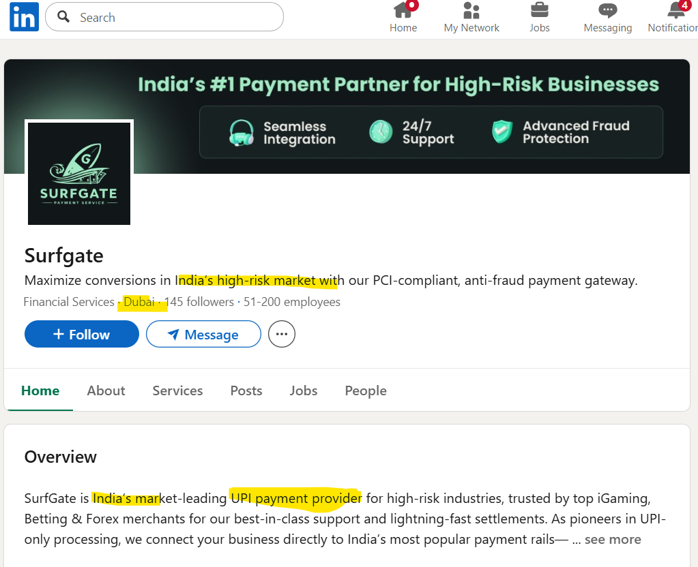Click the search magnifier icon
This screenshot has height=567, width=698.
pos(64,17)
